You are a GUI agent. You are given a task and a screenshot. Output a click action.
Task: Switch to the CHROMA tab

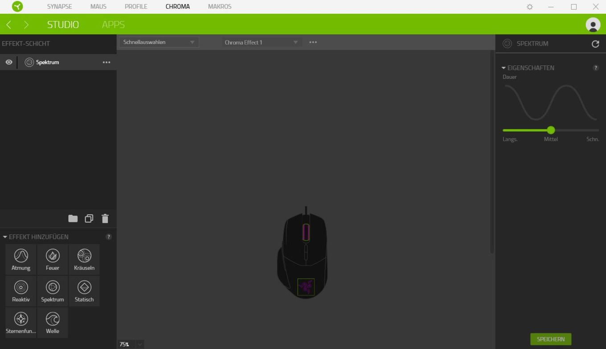[177, 7]
